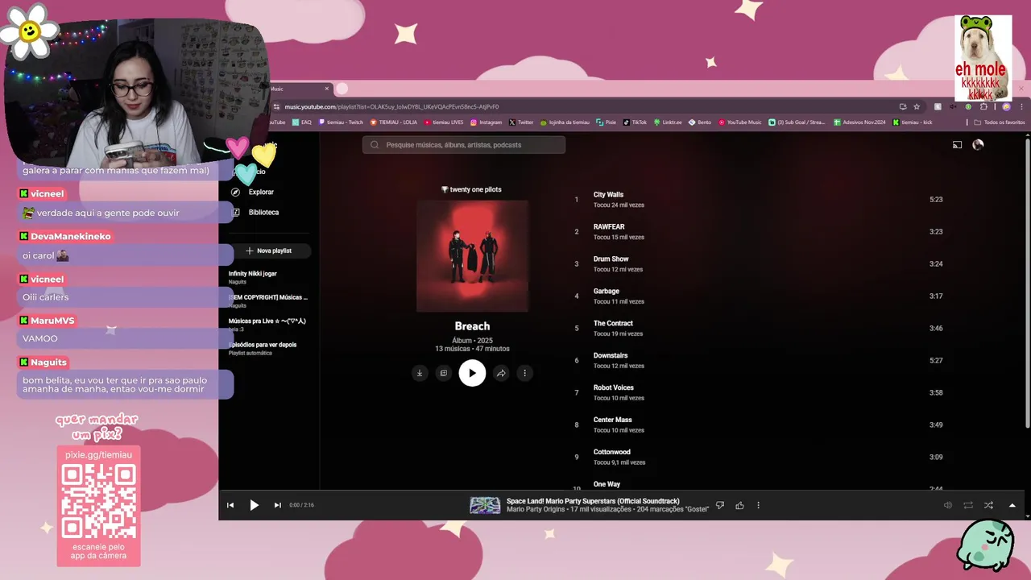Play the track Drum Show

point(611,259)
